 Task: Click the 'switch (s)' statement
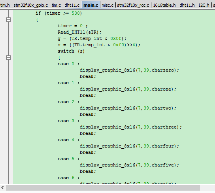71,51
